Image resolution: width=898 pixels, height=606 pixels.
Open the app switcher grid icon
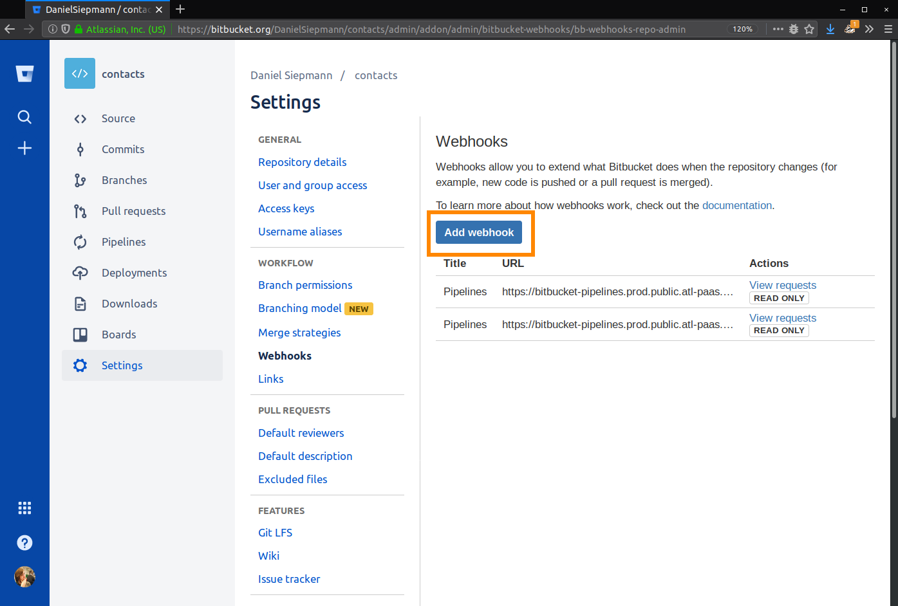coord(24,508)
